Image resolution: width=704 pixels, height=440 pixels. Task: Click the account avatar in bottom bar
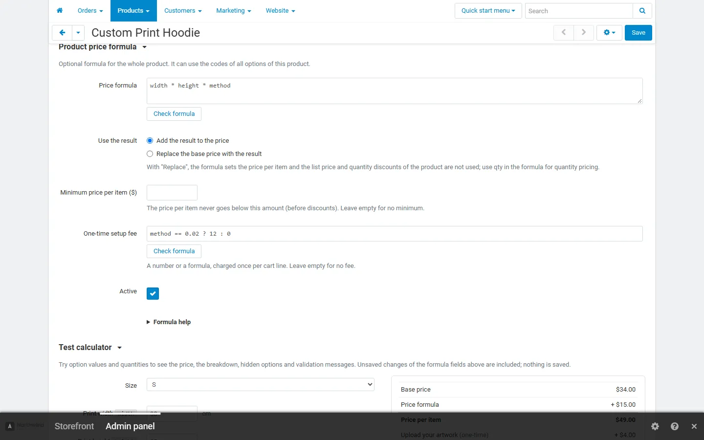[x=10, y=426]
